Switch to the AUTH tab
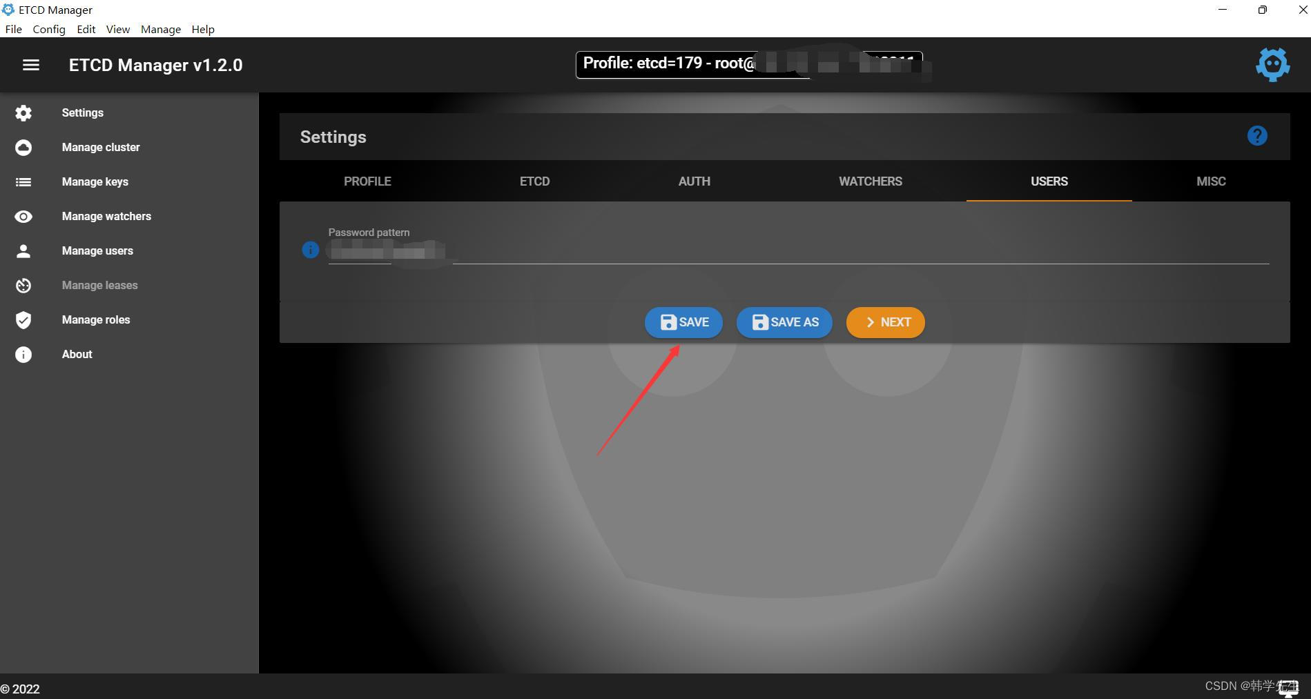This screenshot has height=699, width=1311. coord(695,181)
